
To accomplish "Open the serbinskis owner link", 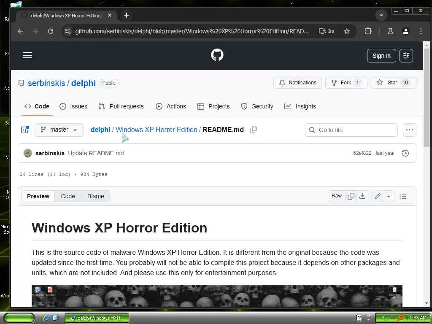I will [x=46, y=83].
